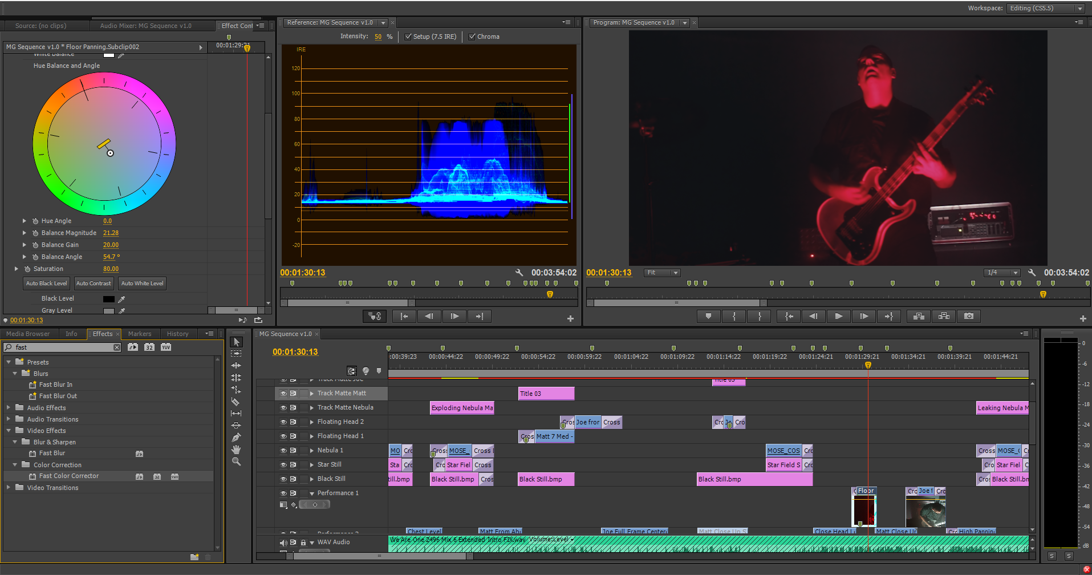
Task: Select the Rate Stretch tool
Action: (x=236, y=390)
